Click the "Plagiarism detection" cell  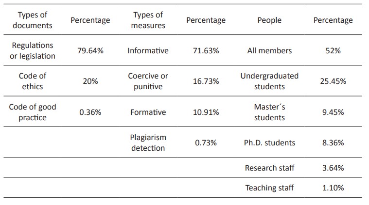(148, 142)
